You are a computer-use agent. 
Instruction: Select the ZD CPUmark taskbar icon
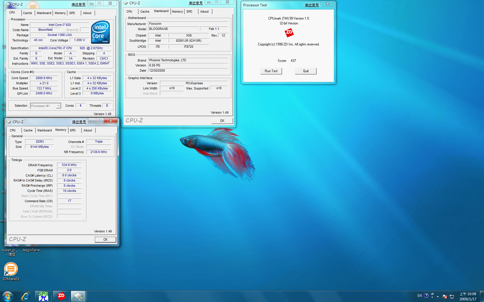(61, 296)
